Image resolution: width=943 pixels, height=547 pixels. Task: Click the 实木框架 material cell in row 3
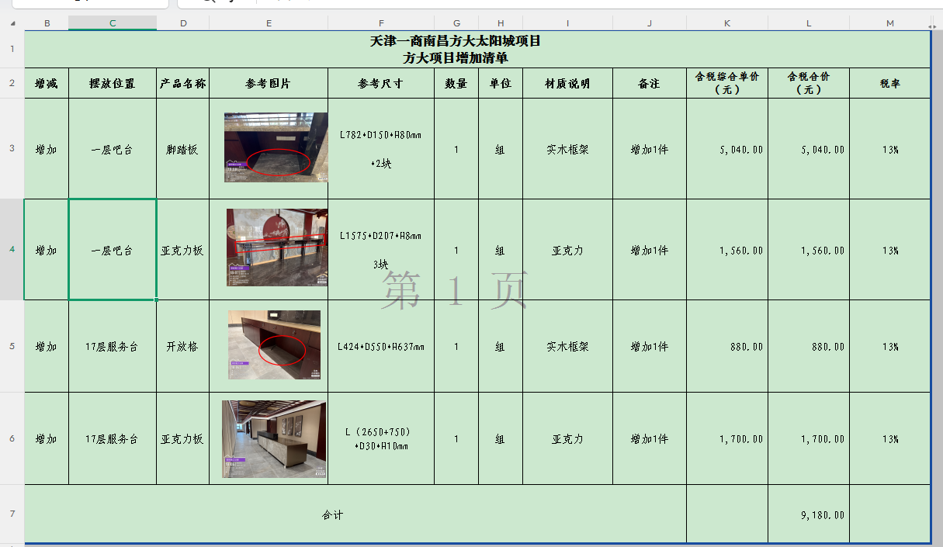(x=567, y=149)
